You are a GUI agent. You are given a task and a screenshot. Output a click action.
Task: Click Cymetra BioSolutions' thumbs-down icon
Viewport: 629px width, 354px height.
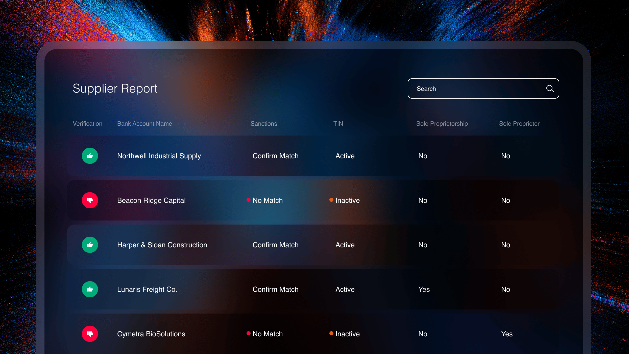(x=90, y=334)
